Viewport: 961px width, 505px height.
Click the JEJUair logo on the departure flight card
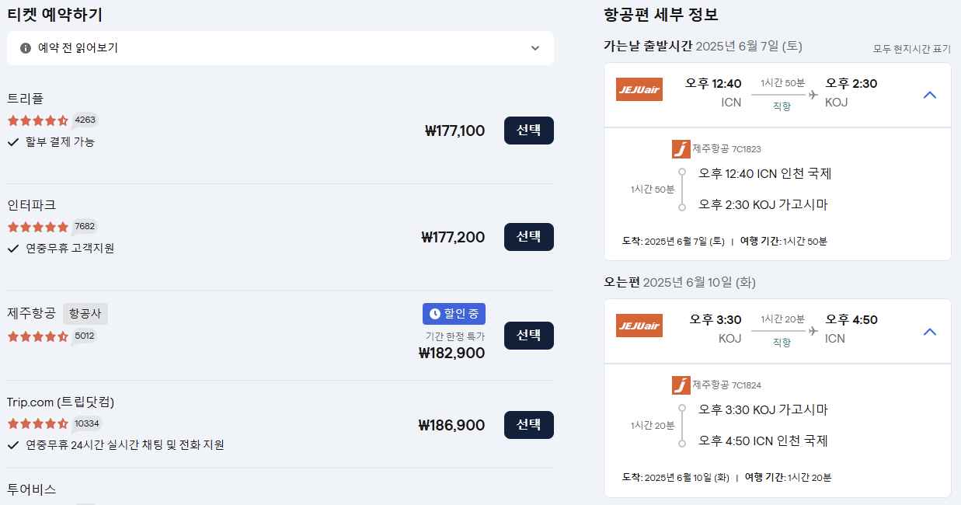639,89
